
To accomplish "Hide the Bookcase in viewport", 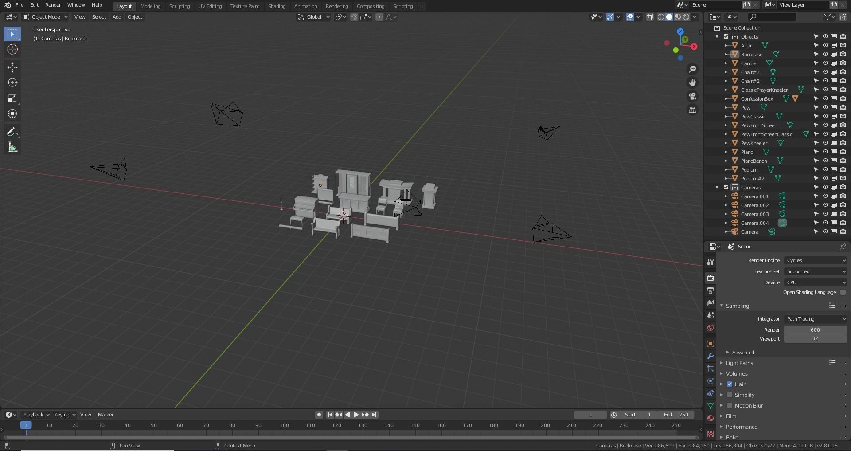I will click(825, 54).
